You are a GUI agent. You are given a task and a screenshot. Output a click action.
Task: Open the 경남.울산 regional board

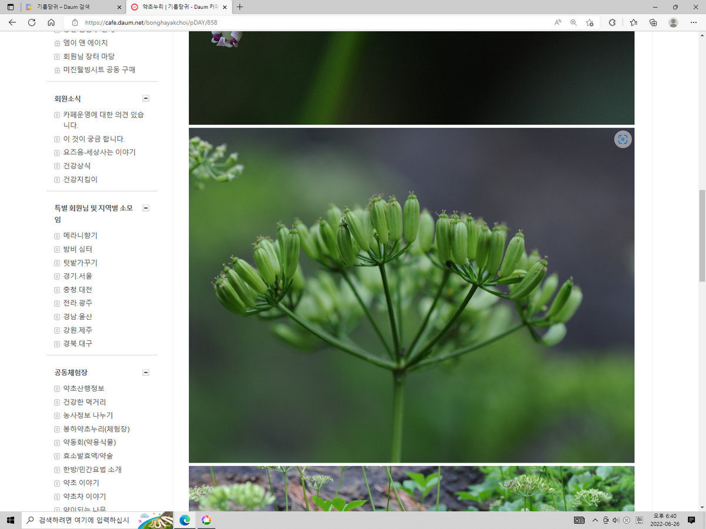(78, 317)
